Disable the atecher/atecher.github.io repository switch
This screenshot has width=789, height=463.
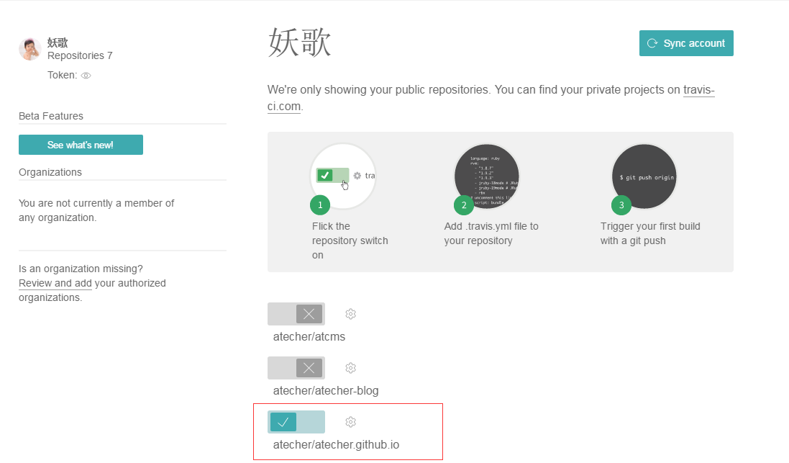pyautogui.click(x=296, y=422)
